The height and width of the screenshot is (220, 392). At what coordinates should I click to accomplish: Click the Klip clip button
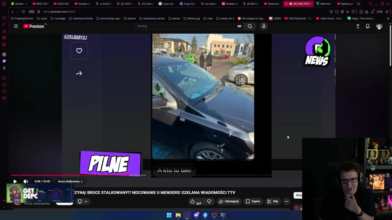[x=273, y=201]
